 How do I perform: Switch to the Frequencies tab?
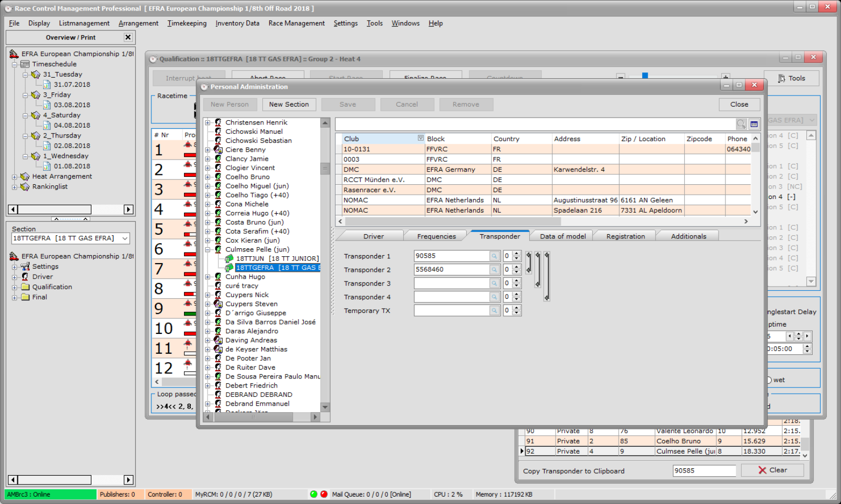pos(435,236)
